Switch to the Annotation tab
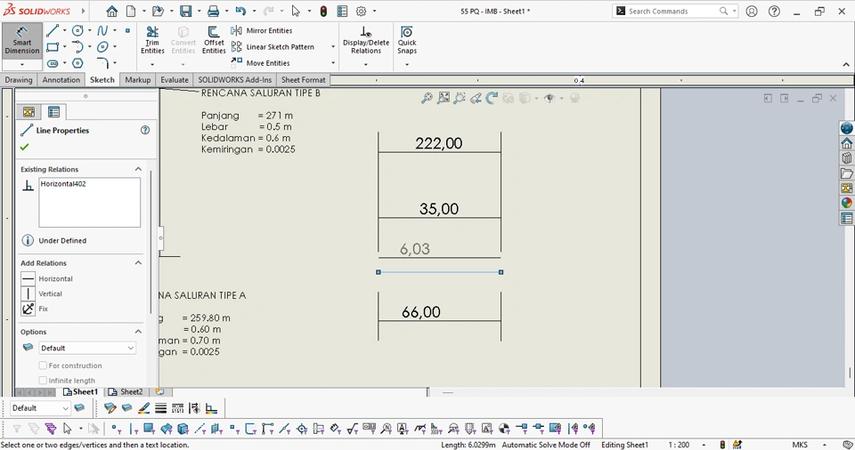The height and width of the screenshot is (450, 855). click(61, 79)
